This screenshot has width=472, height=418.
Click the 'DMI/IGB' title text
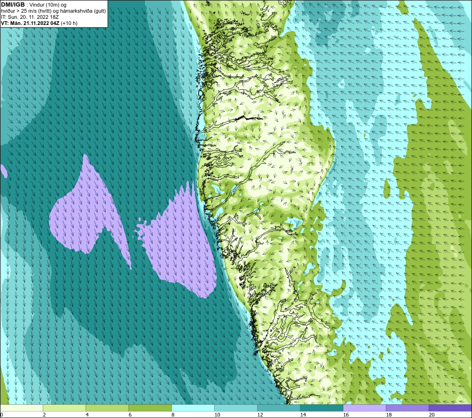[13, 5]
